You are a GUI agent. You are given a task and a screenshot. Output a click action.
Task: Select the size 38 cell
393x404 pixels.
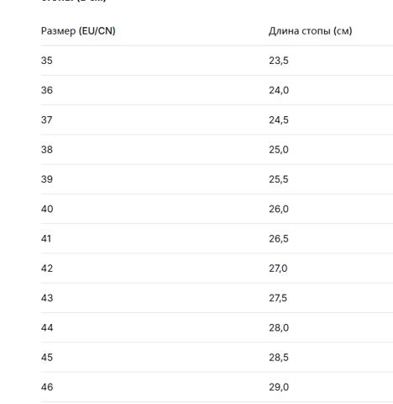(x=47, y=150)
